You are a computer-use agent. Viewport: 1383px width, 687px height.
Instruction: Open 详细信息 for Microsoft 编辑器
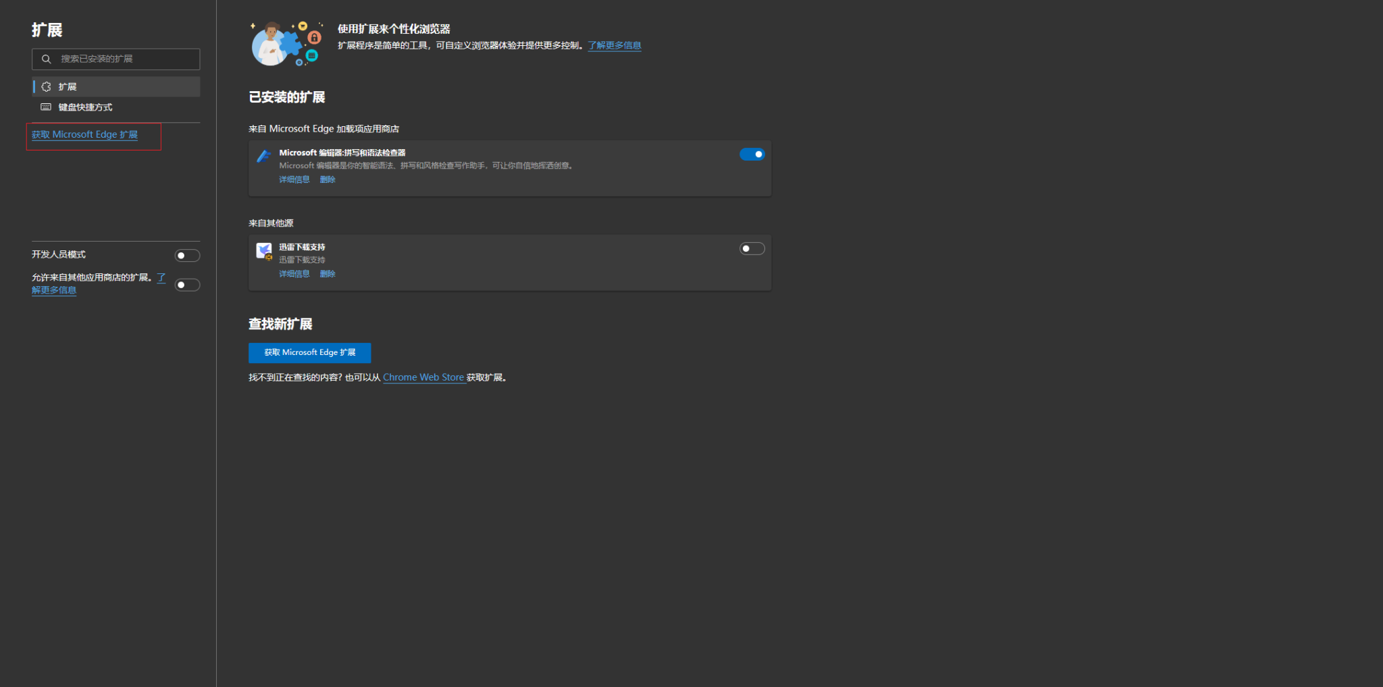tap(294, 180)
